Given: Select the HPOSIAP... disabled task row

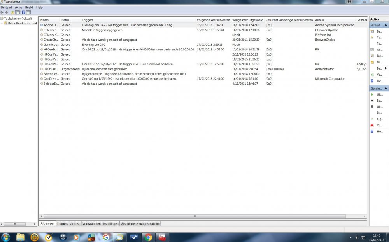Looking at the screenshot, I should (x=203, y=69).
